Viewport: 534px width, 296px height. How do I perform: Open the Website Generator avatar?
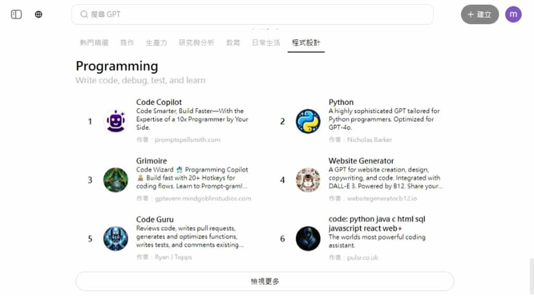(308, 180)
